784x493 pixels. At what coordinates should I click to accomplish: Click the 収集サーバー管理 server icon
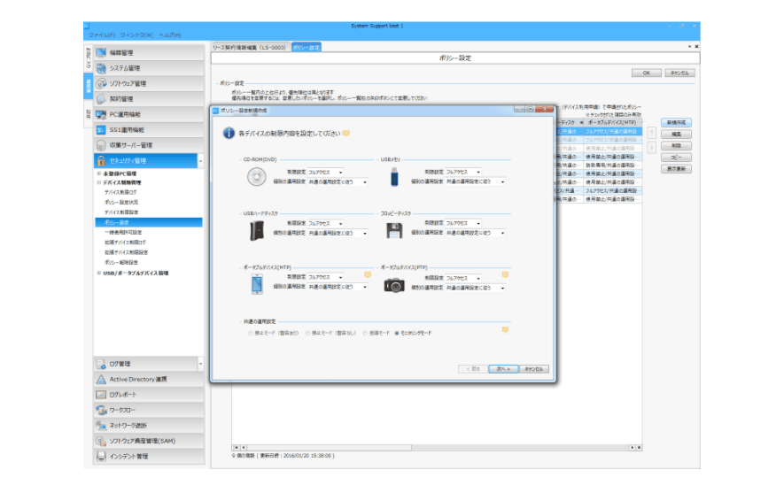pos(101,145)
